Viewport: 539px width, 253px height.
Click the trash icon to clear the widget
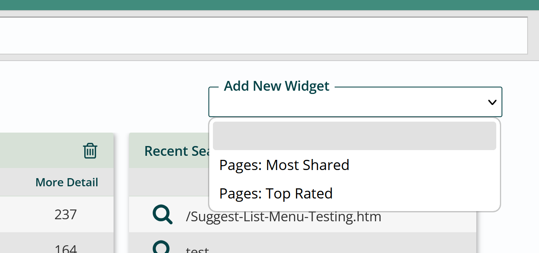[x=90, y=150]
